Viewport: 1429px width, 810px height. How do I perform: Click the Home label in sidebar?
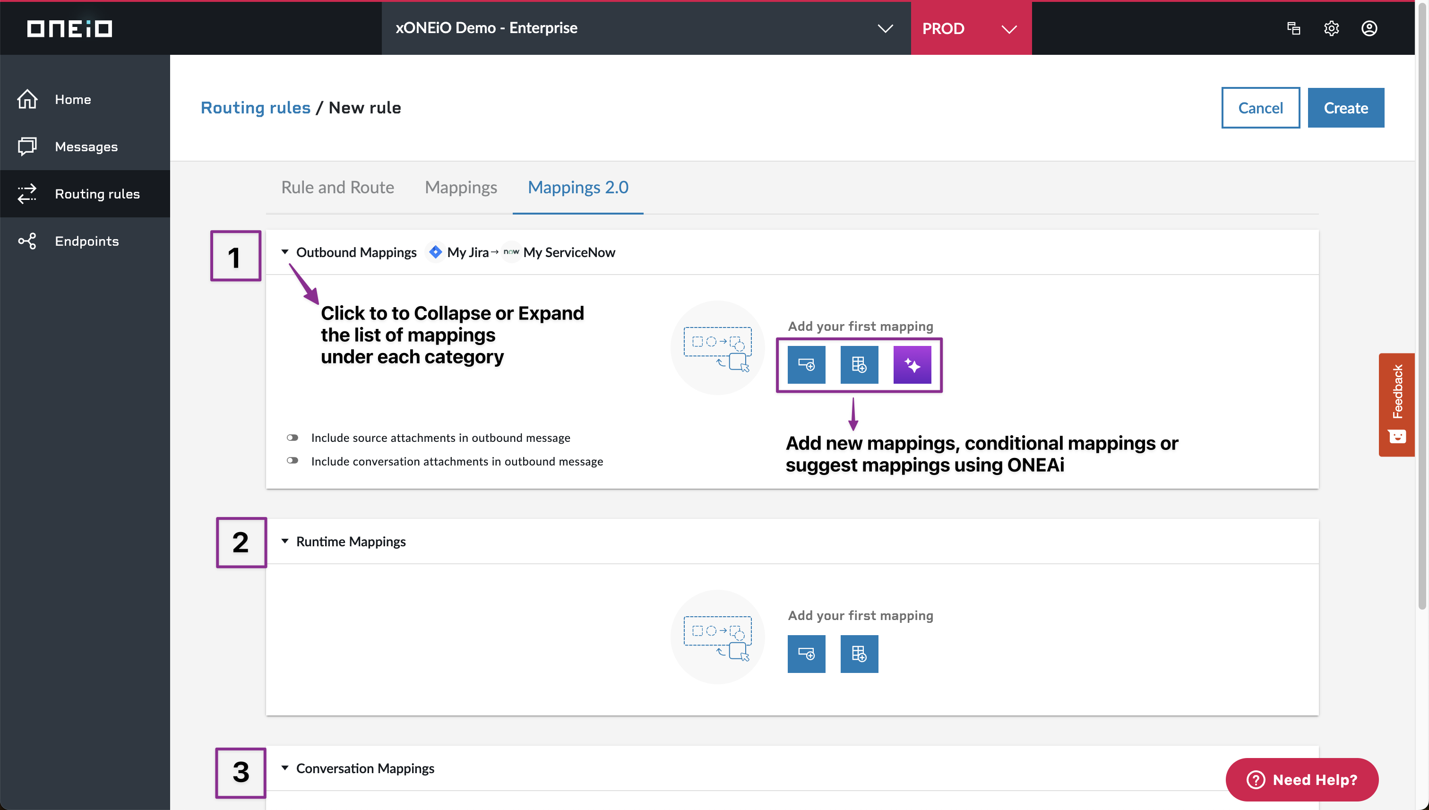click(73, 99)
